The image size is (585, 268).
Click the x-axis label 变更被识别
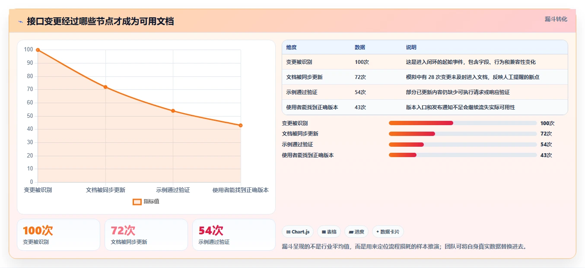coord(38,190)
